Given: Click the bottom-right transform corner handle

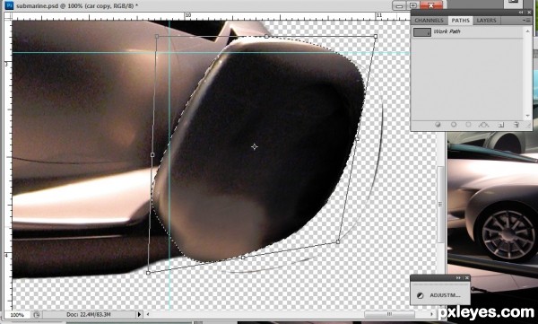Looking at the screenshot, I should [338, 242].
